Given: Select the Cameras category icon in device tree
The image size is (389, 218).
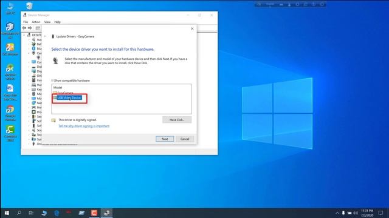Looking at the screenshot, I should [34, 53].
